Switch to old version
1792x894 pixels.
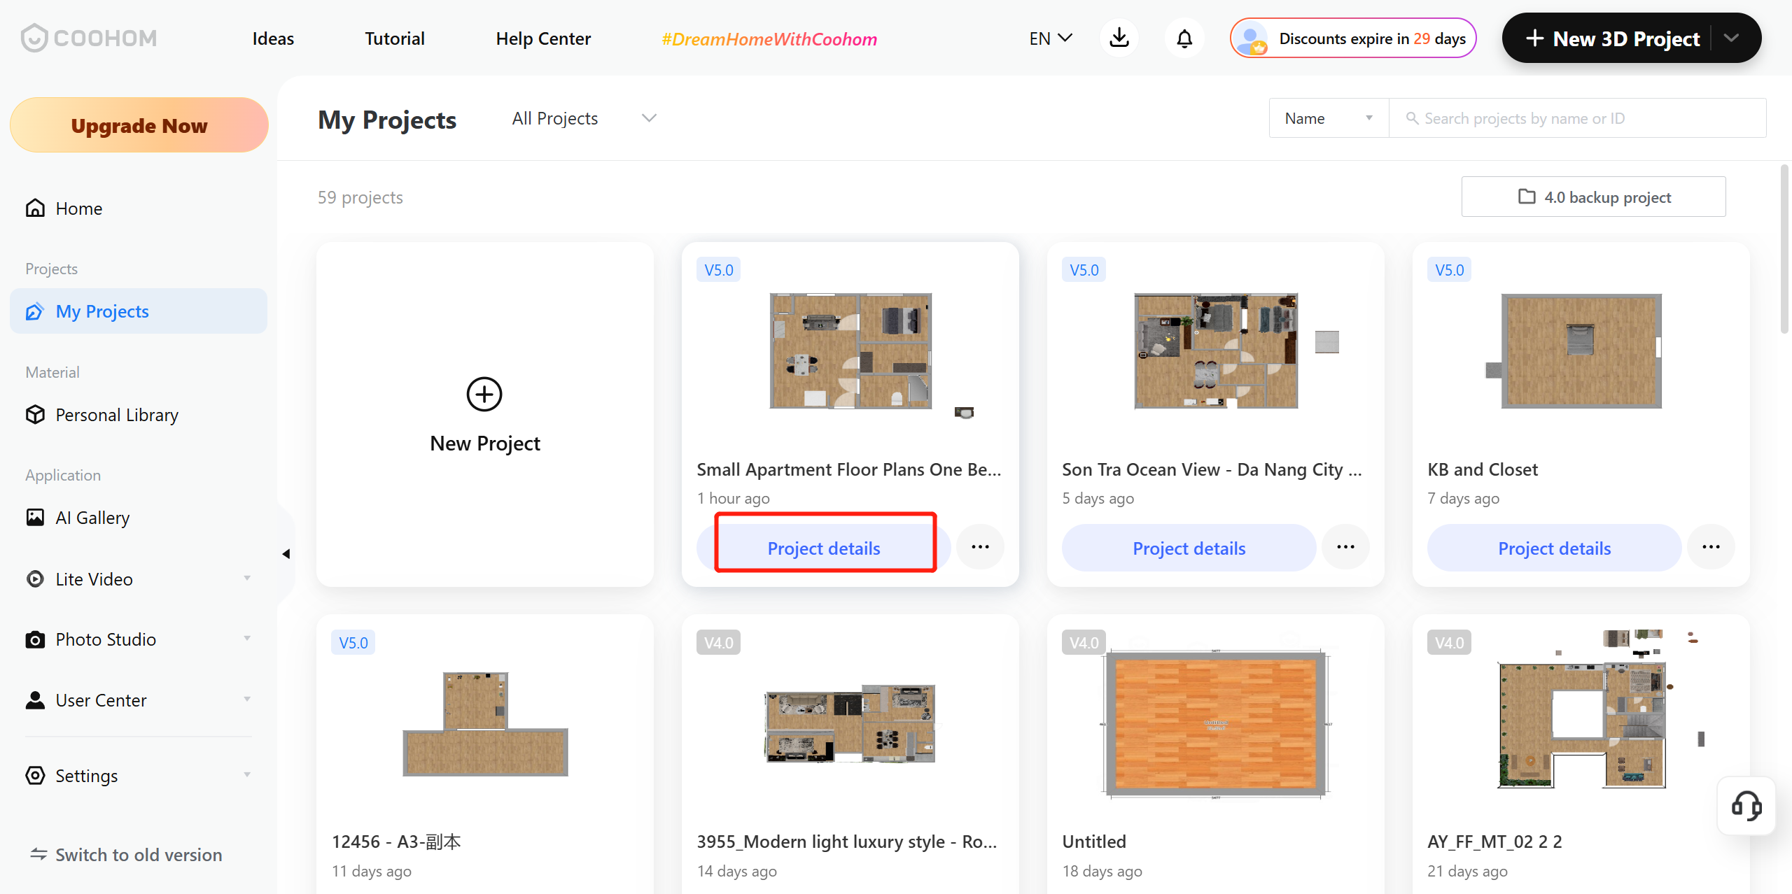click(x=126, y=855)
